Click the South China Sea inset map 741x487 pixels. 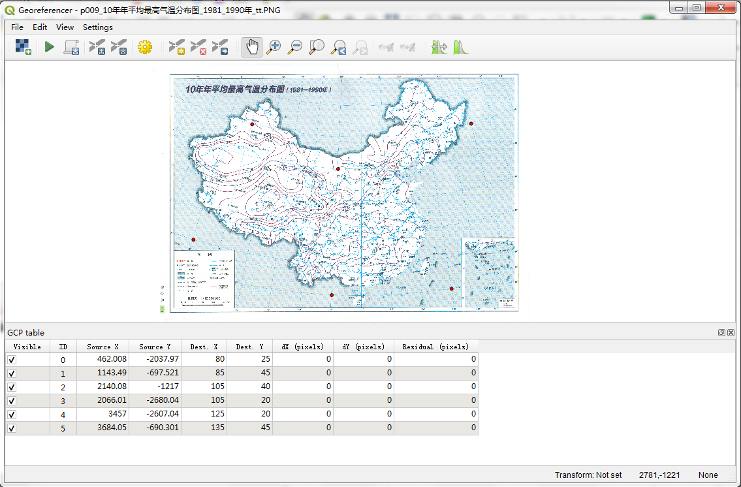coord(489,274)
